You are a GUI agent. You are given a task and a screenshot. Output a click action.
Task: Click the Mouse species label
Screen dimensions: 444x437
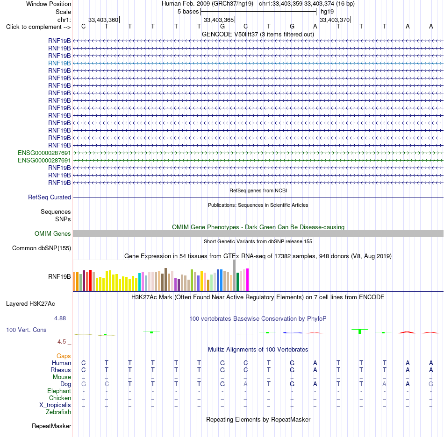[x=62, y=377]
